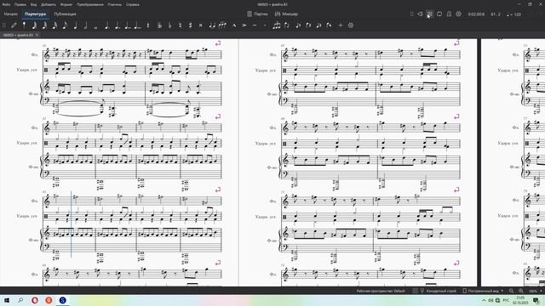Add a slur to selection
The width and height of the screenshot is (545, 306).
(x=222, y=25)
